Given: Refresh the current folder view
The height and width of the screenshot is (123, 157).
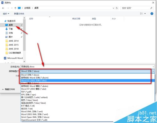Looking at the screenshot, I should [117, 8].
